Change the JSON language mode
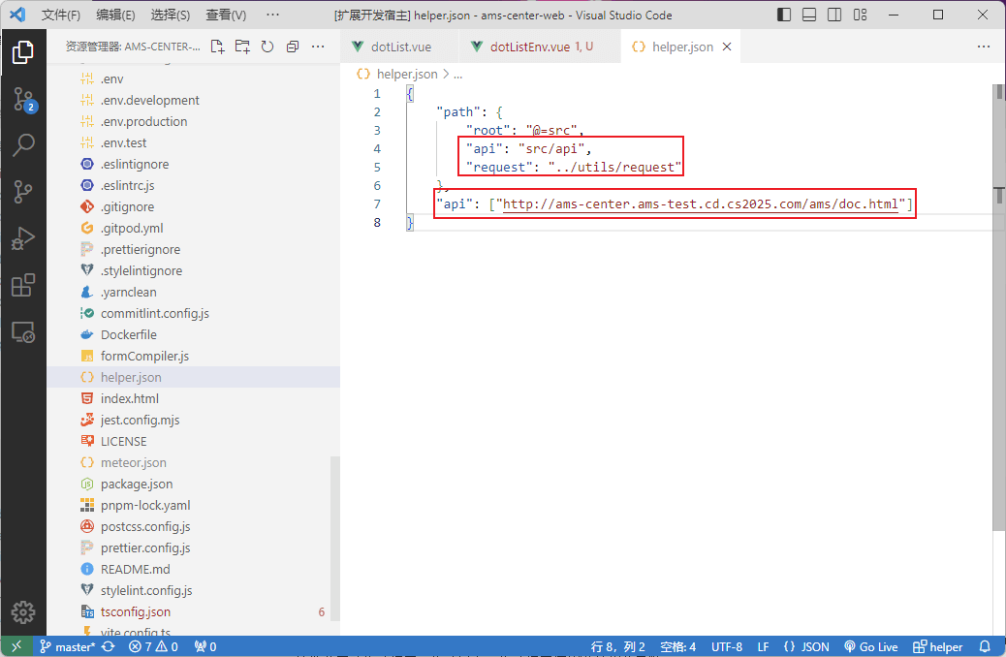The image size is (1006, 657). [x=806, y=646]
